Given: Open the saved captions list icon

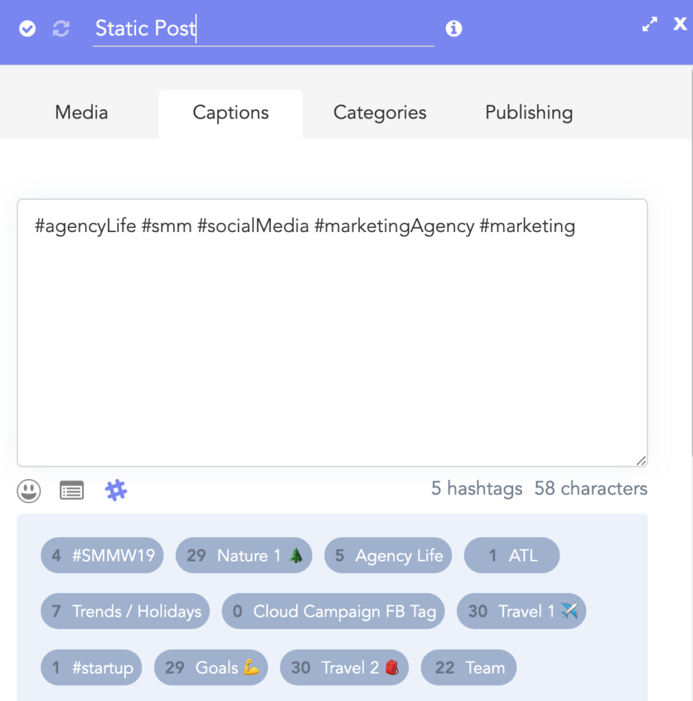Looking at the screenshot, I should (x=71, y=489).
